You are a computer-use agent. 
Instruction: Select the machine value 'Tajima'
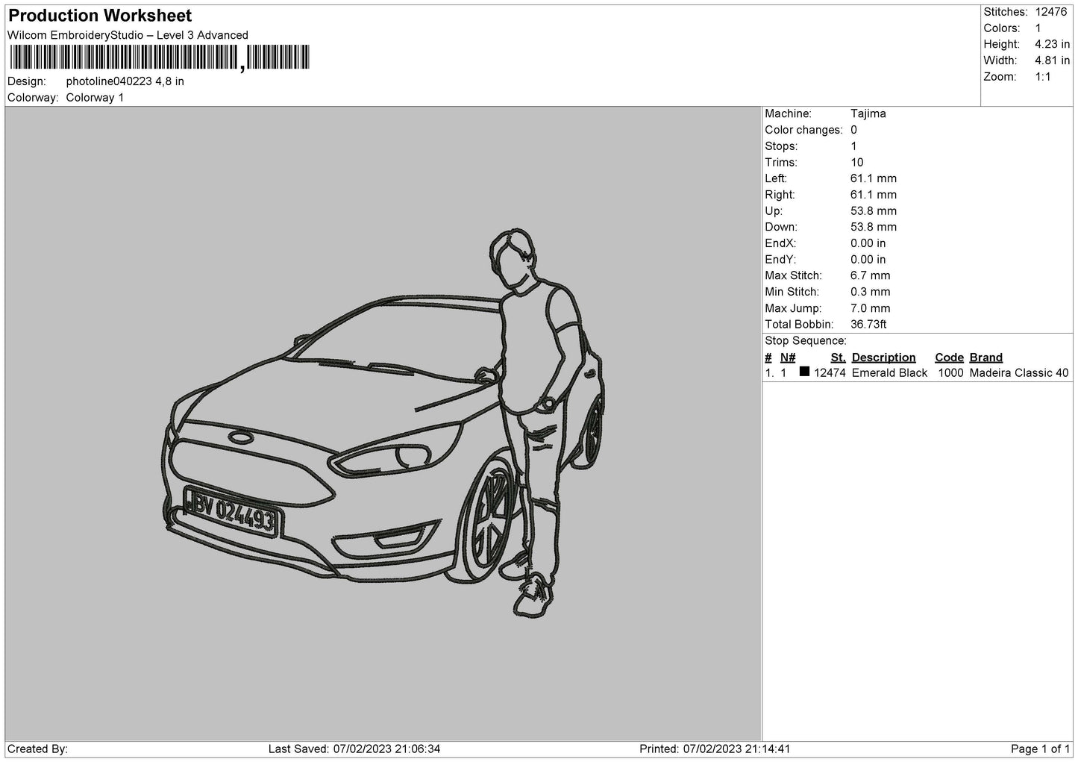click(868, 113)
